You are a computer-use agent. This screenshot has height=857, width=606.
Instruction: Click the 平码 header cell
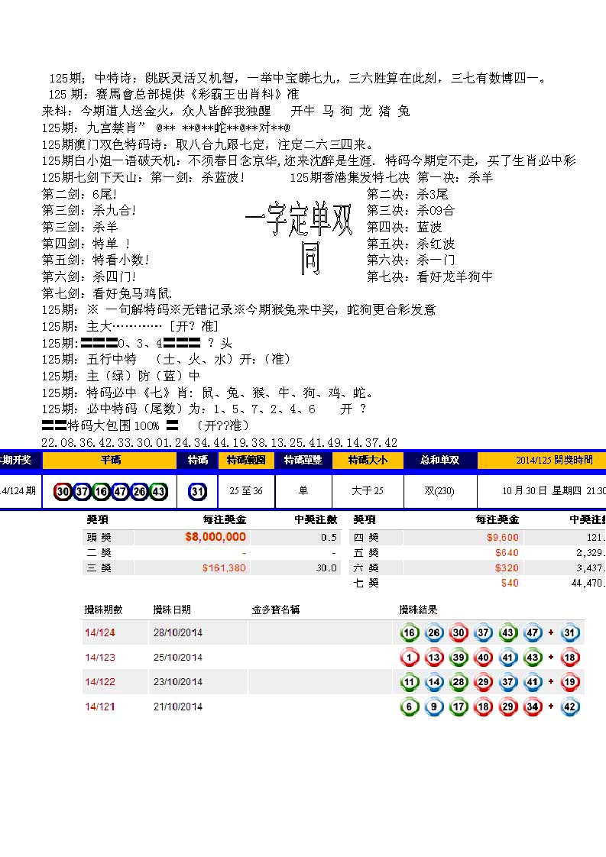pyautogui.click(x=110, y=461)
